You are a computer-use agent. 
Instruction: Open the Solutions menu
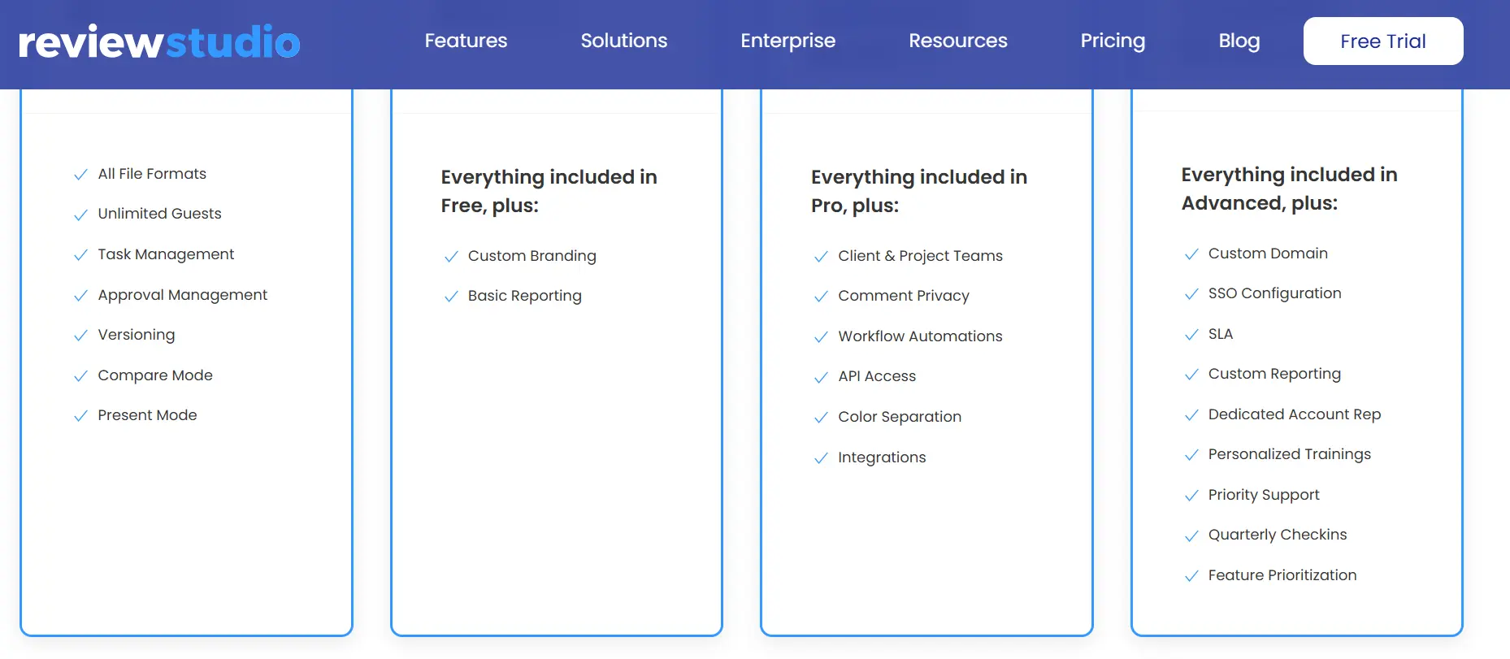[x=623, y=41]
